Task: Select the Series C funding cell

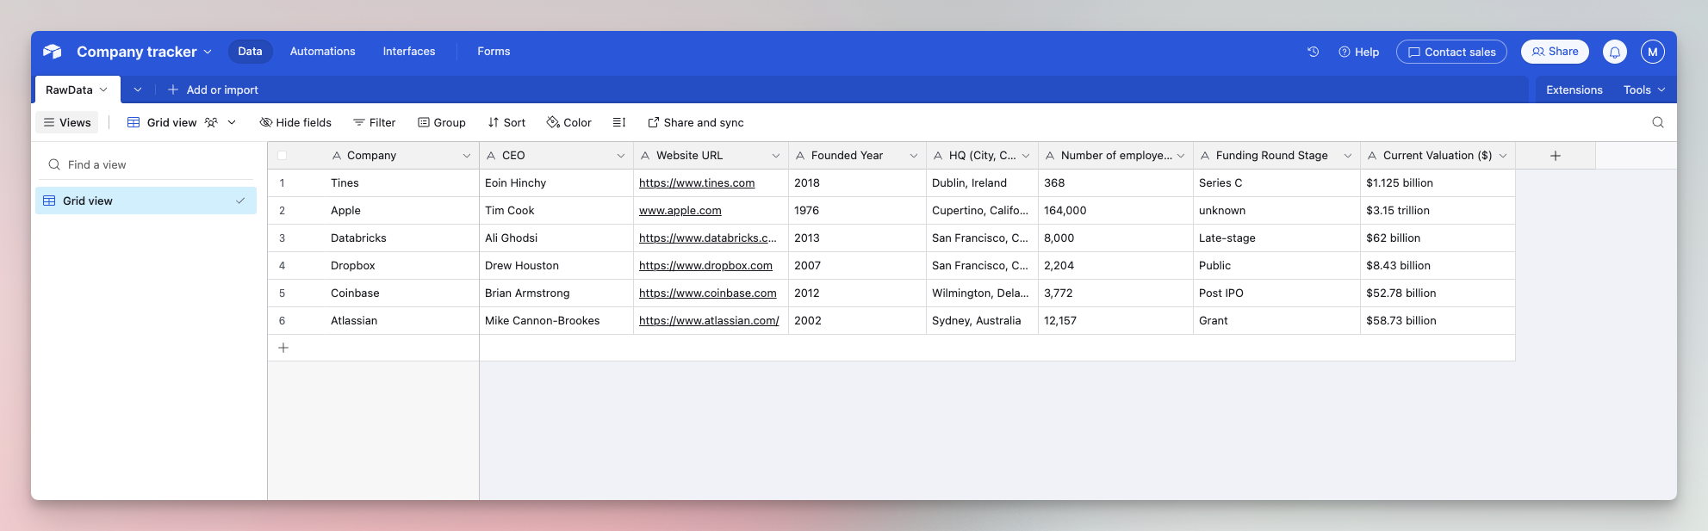Action: pos(1276,183)
